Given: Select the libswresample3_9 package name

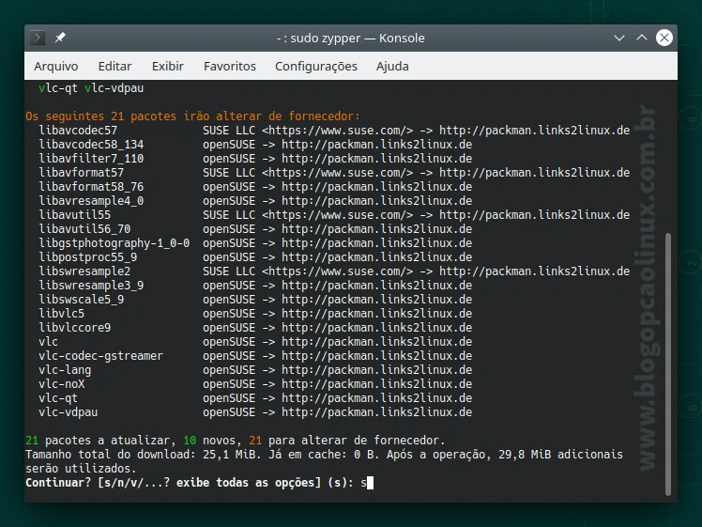Looking at the screenshot, I should (x=91, y=286).
